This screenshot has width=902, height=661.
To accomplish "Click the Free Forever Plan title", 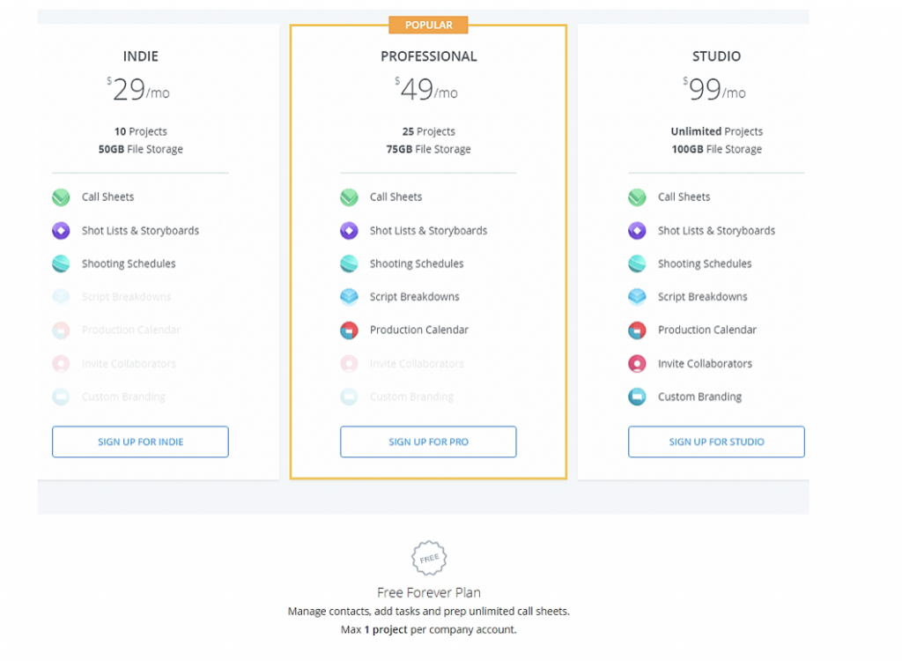I will coord(429,592).
